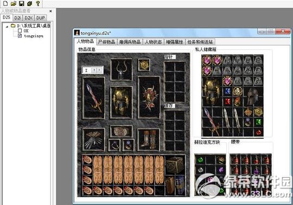Select the equipped boots

149,140
